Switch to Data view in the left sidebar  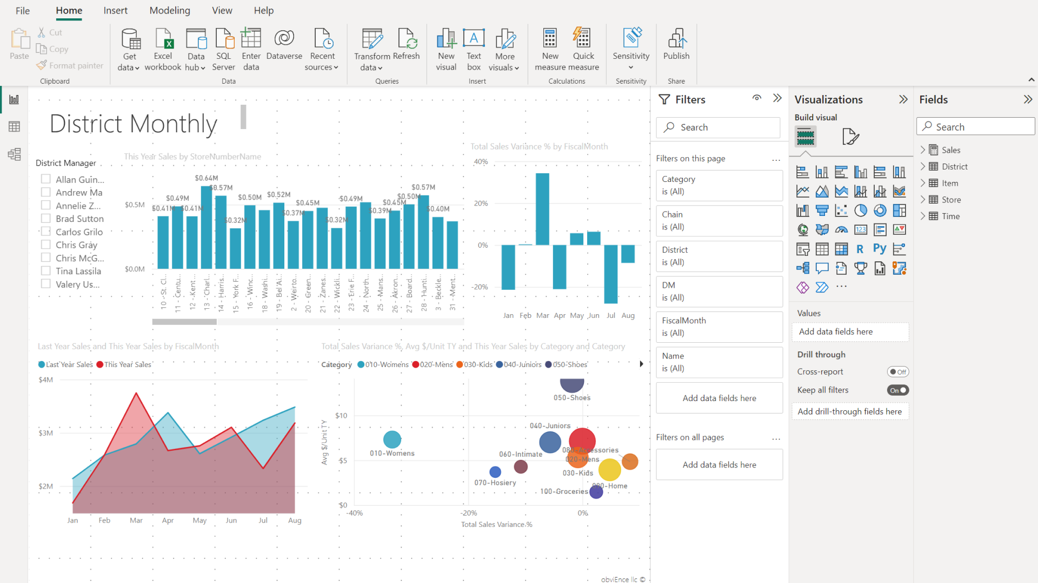click(x=14, y=126)
